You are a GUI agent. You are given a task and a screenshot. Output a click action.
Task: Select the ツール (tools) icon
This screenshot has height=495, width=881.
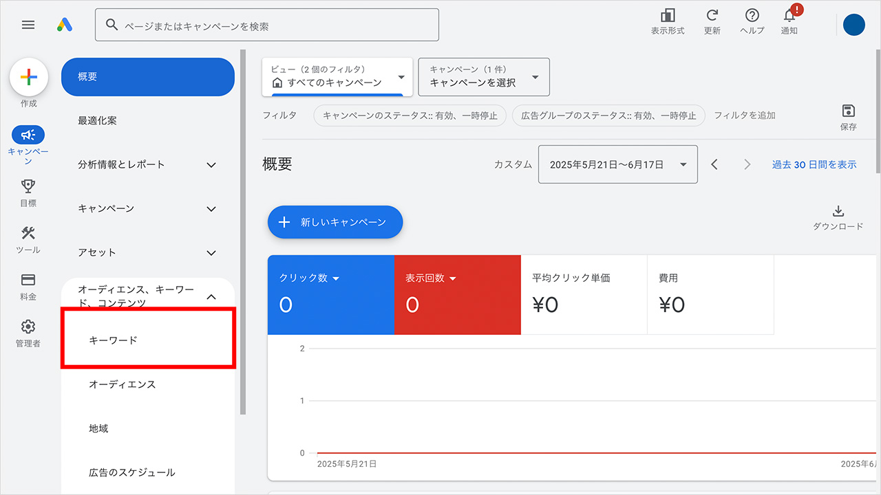click(x=28, y=234)
